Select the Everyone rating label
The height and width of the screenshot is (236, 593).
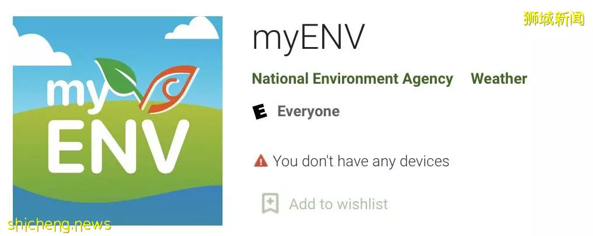pos(308,112)
